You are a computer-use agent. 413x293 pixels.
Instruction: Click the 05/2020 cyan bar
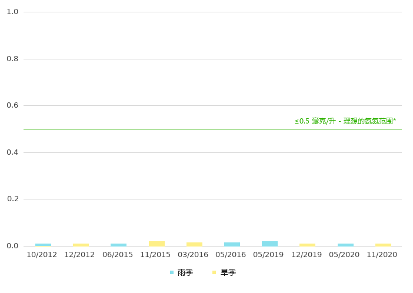pos(345,245)
